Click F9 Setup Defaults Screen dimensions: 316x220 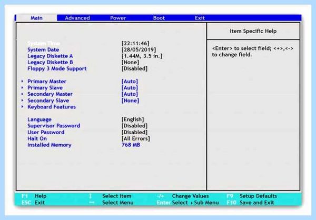point(252,196)
